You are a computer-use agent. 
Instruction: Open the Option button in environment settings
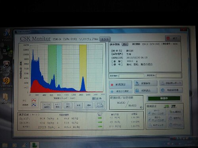click(x=175, y=125)
